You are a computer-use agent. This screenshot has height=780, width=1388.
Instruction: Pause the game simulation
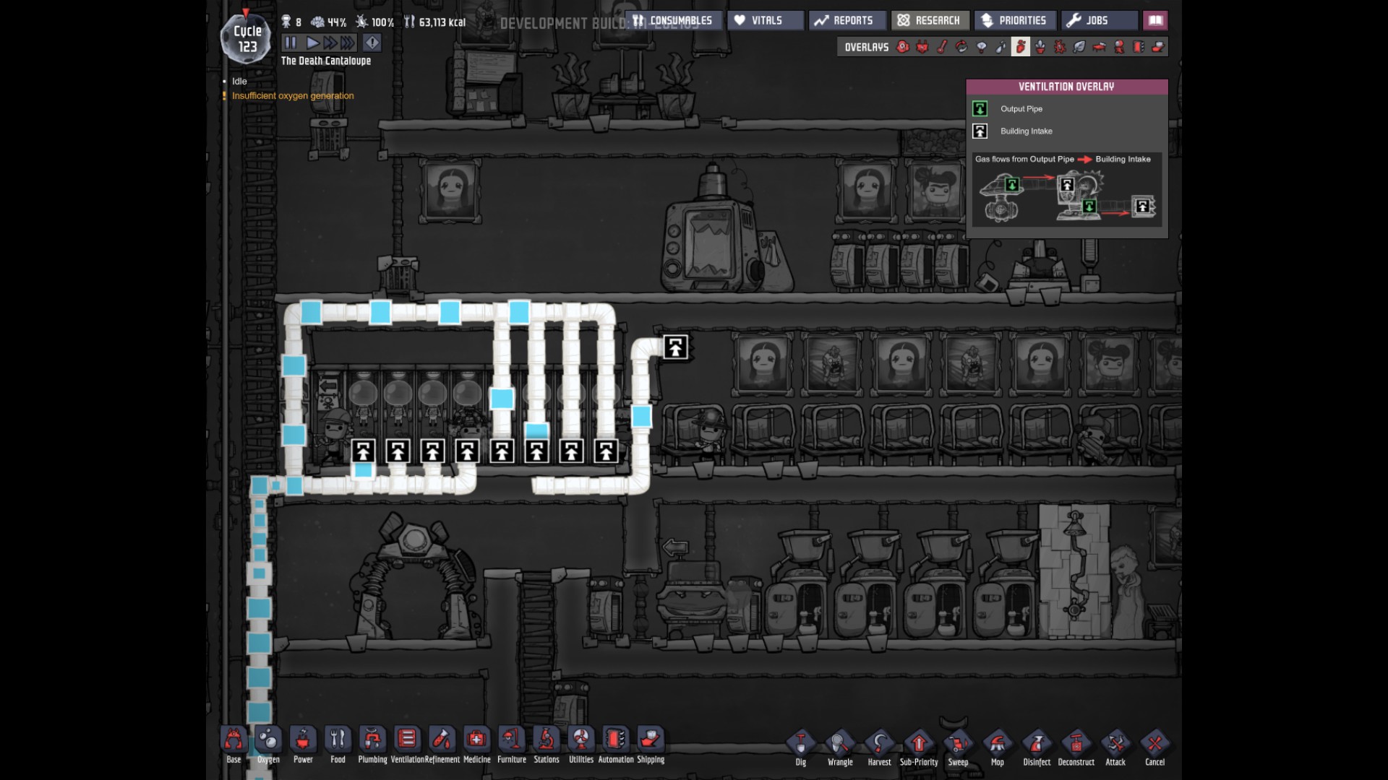(x=290, y=43)
